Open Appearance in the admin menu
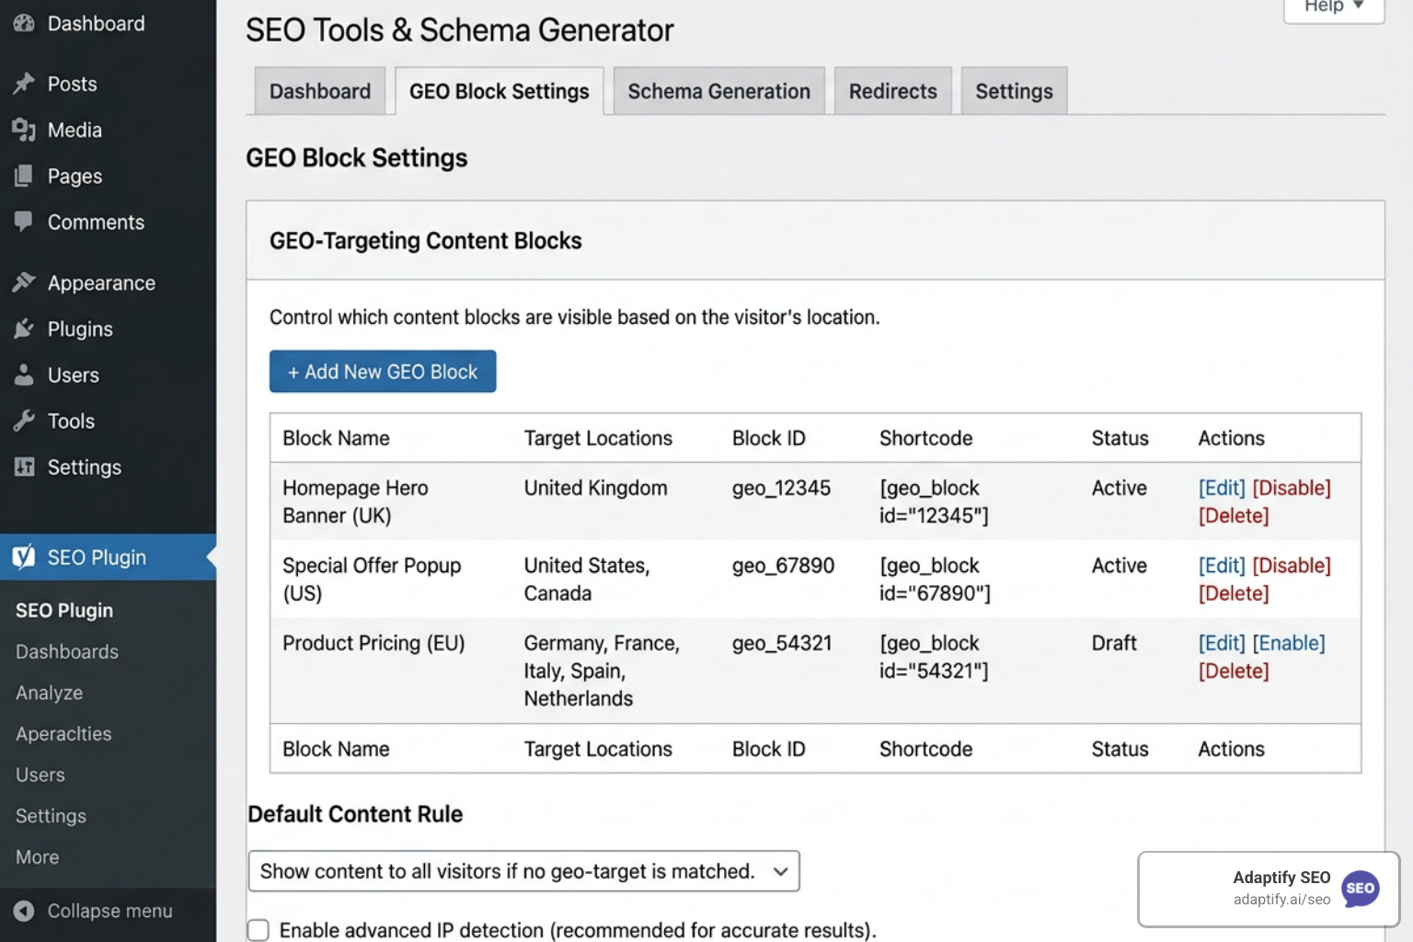The height and width of the screenshot is (942, 1413). [x=101, y=282]
